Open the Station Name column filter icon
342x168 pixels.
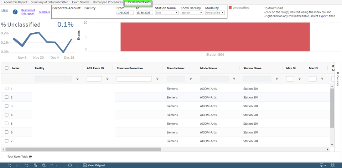tap(277, 79)
